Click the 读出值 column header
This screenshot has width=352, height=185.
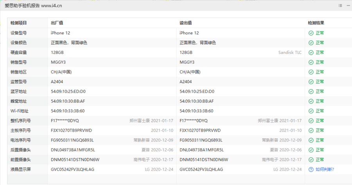click(186, 23)
